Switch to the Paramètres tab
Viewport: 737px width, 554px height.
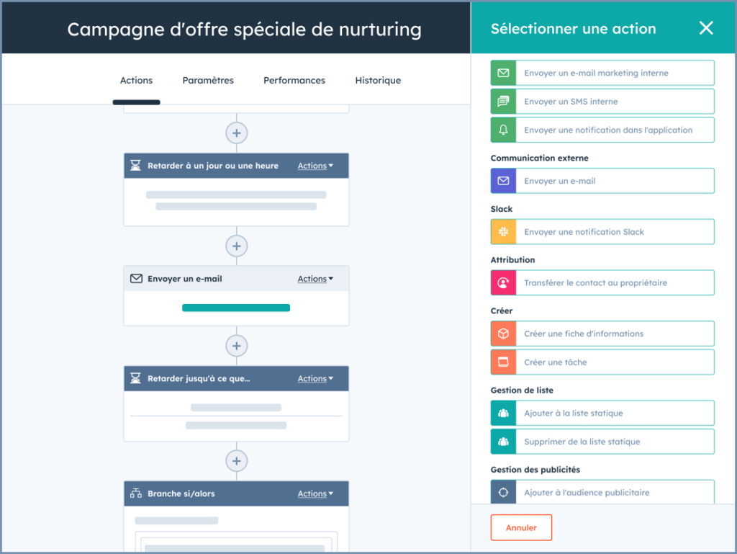pos(208,81)
